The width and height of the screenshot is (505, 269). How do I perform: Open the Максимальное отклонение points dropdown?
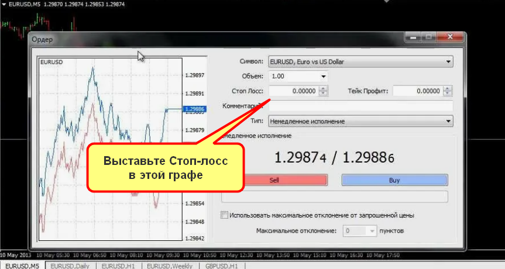click(x=372, y=231)
